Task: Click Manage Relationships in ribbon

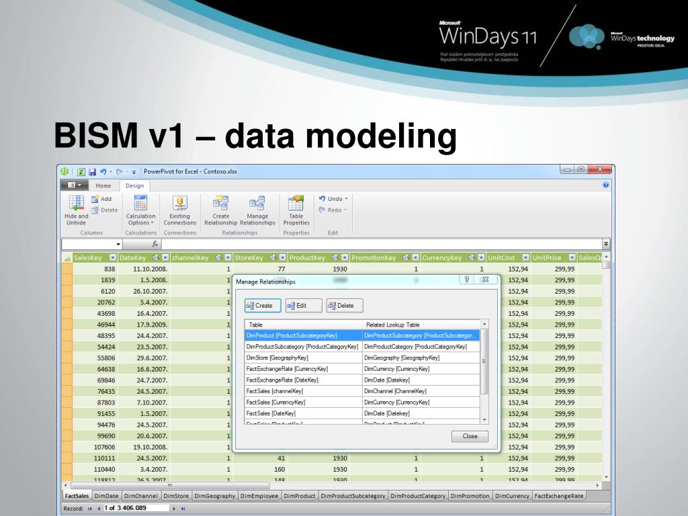Action: point(257,210)
